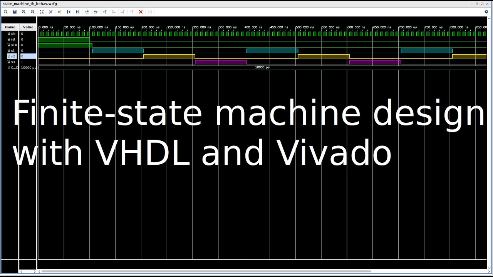Jump to Last Time icon
Image resolution: width=493 pixels, height=277 pixels.
(77, 12)
